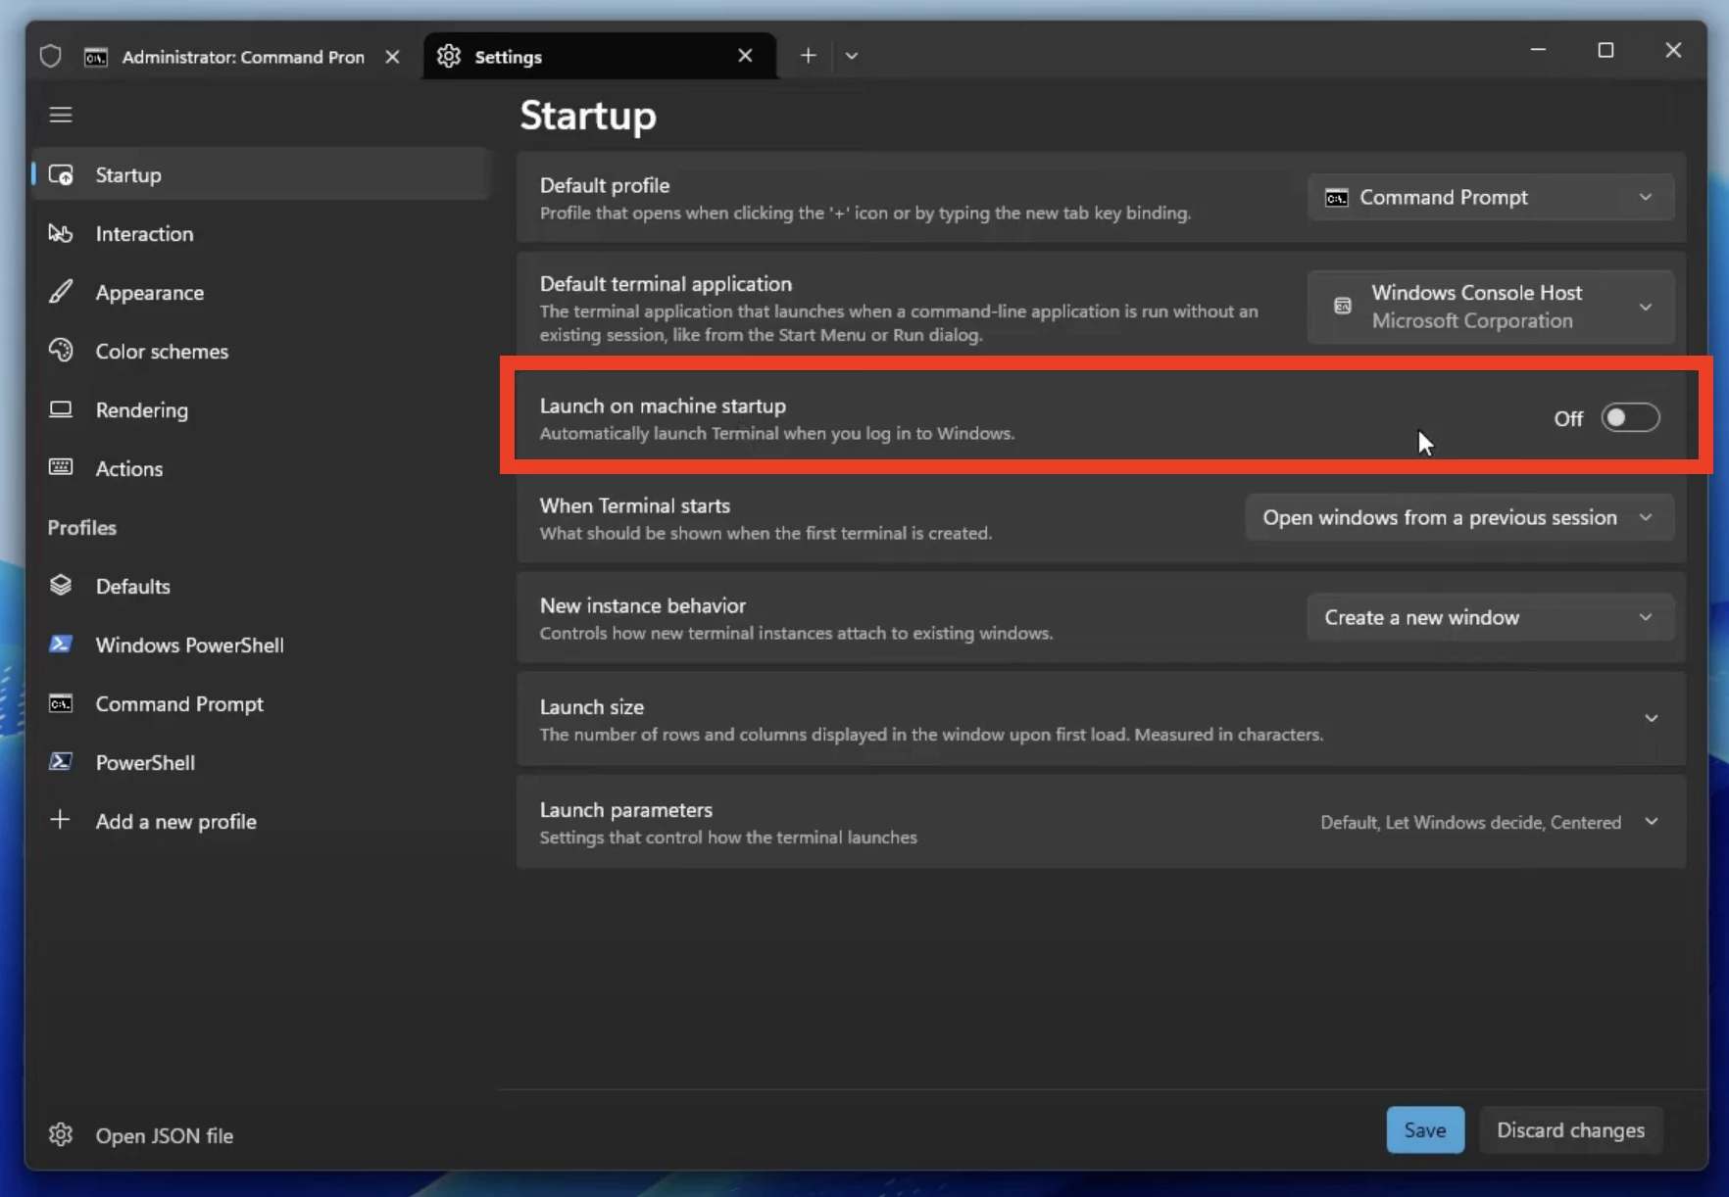The image size is (1729, 1197).
Task: Open the When Terminal starts dropdown
Action: pyautogui.click(x=1458, y=517)
